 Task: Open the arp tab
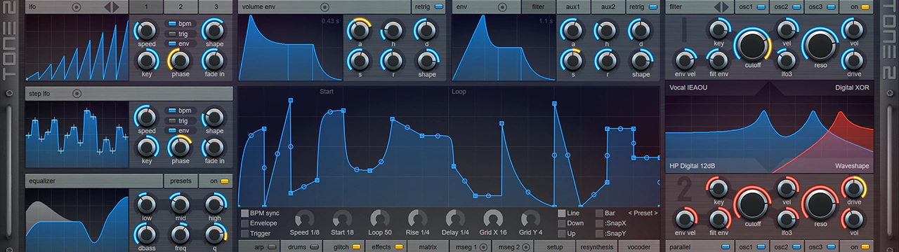click(258, 246)
